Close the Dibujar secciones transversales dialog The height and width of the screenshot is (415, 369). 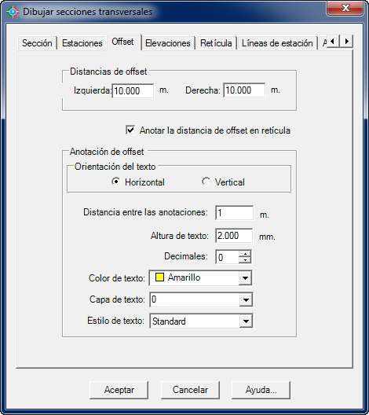point(345,8)
